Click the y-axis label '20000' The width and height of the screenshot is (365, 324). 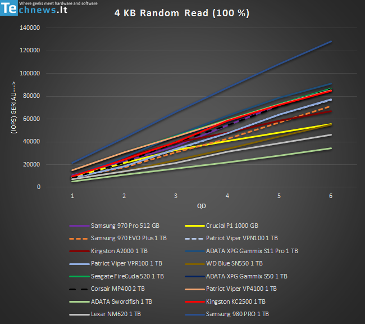pyautogui.click(x=31, y=164)
